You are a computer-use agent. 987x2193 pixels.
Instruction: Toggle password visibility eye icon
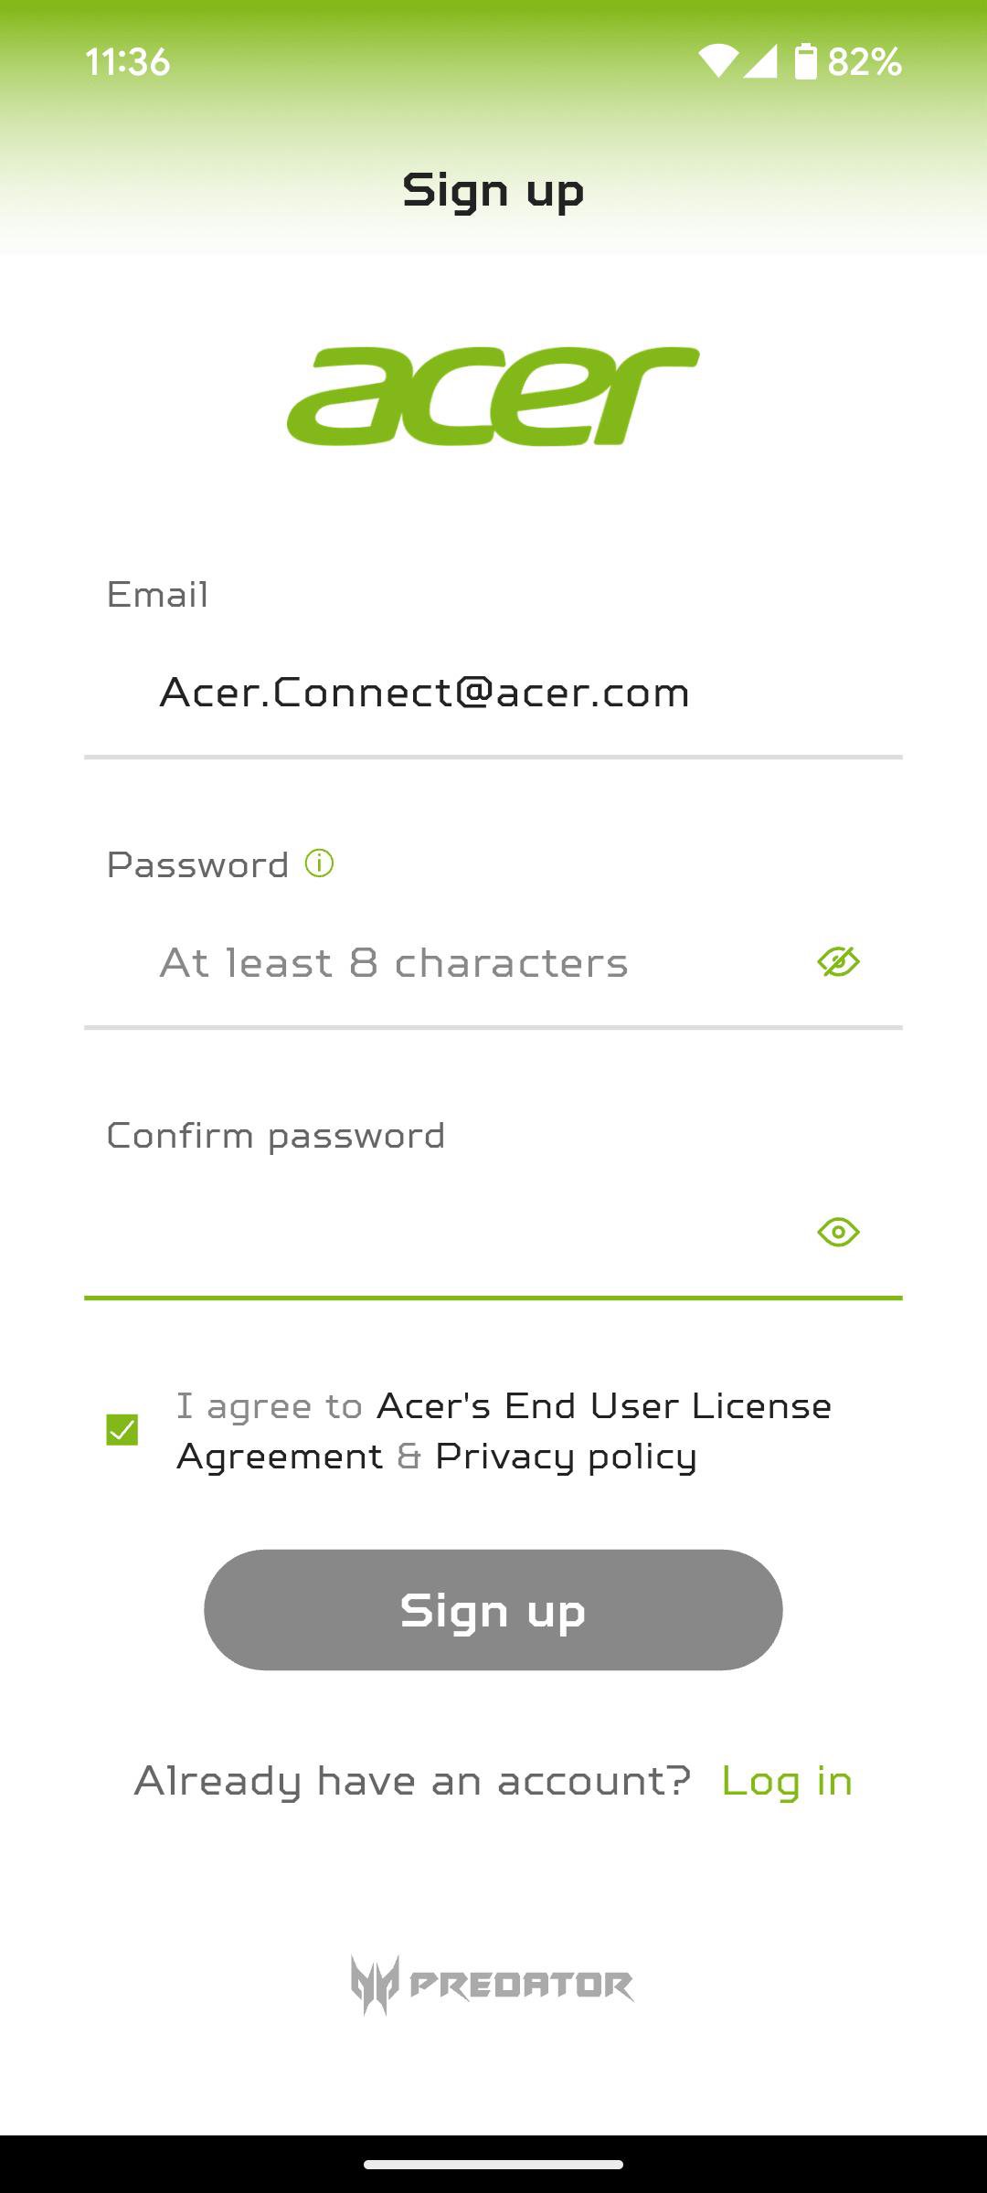(x=838, y=962)
